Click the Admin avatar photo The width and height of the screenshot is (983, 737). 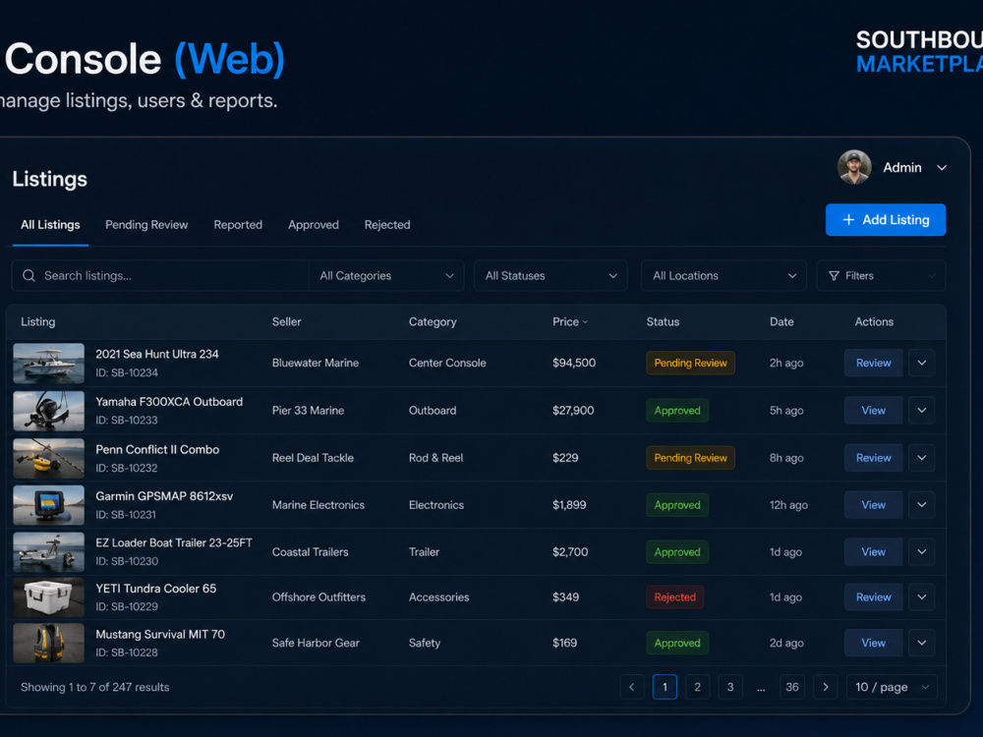[x=854, y=167]
